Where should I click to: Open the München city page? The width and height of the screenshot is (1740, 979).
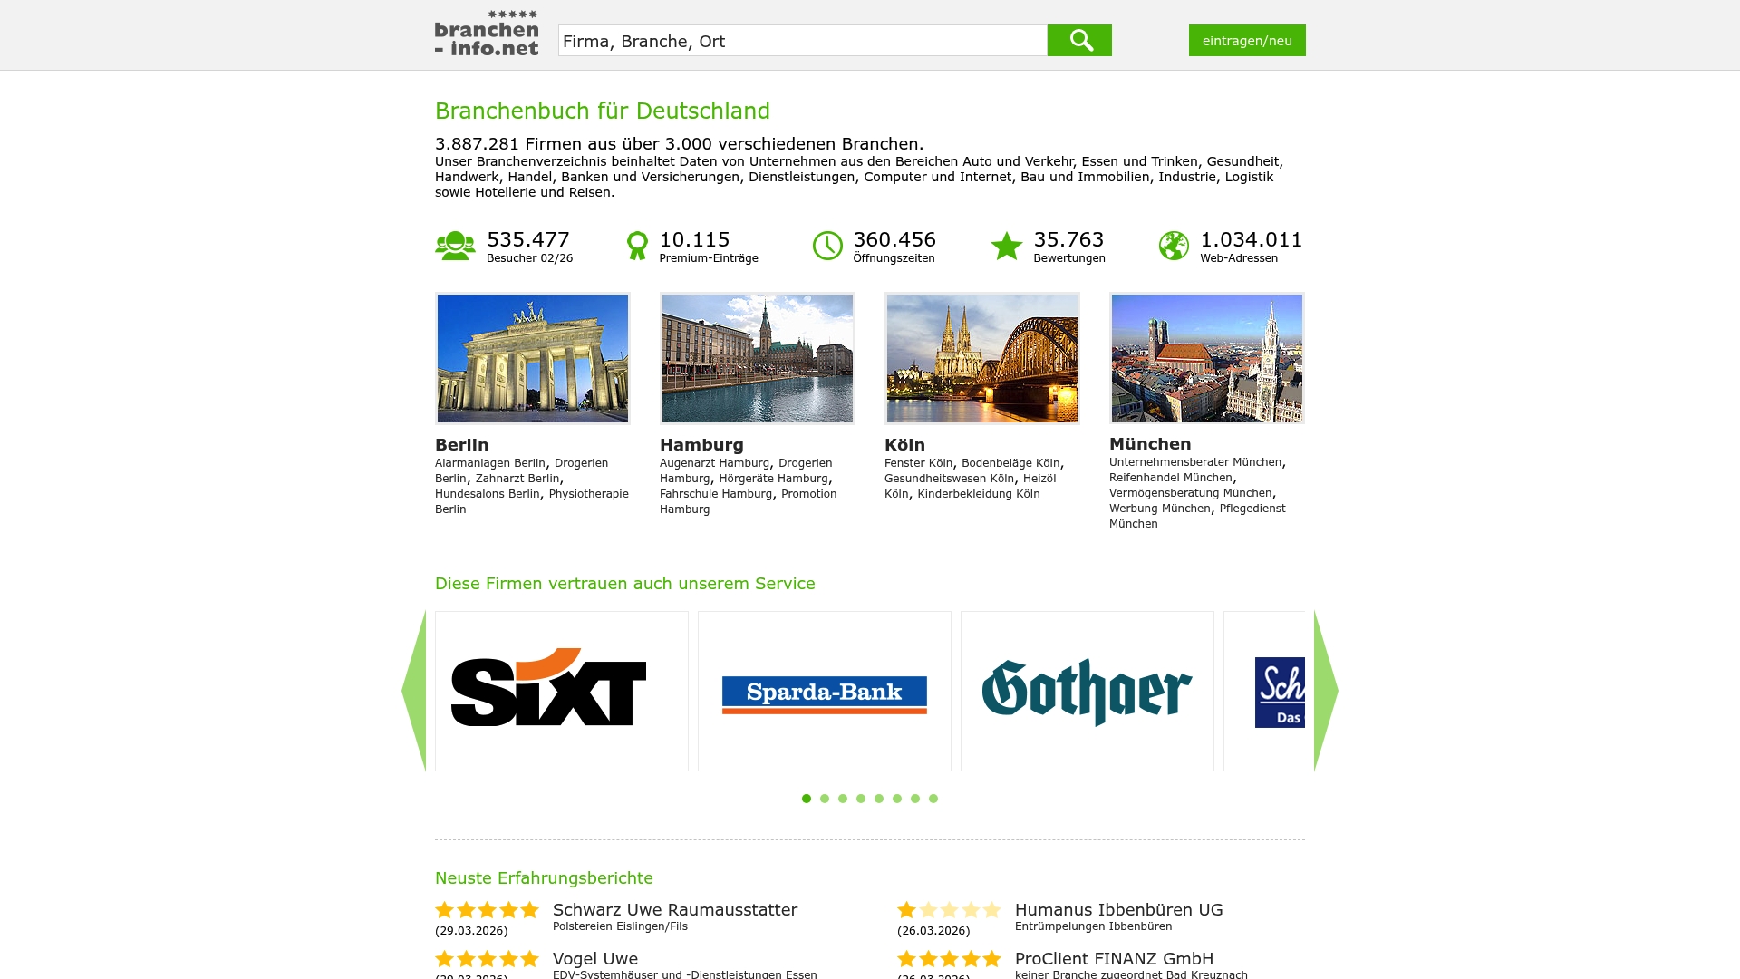tap(1151, 444)
